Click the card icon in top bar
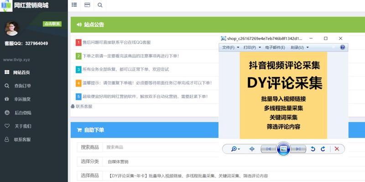The width and height of the screenshot is (365, 182). [87, 5]
